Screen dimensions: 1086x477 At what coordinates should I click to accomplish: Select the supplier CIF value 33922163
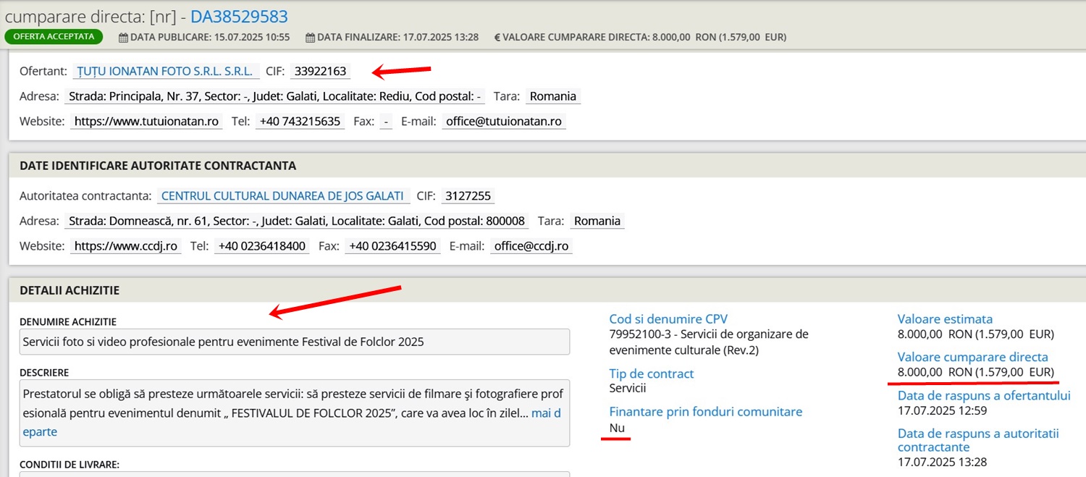pyautogui.click(x=320, y=71)
